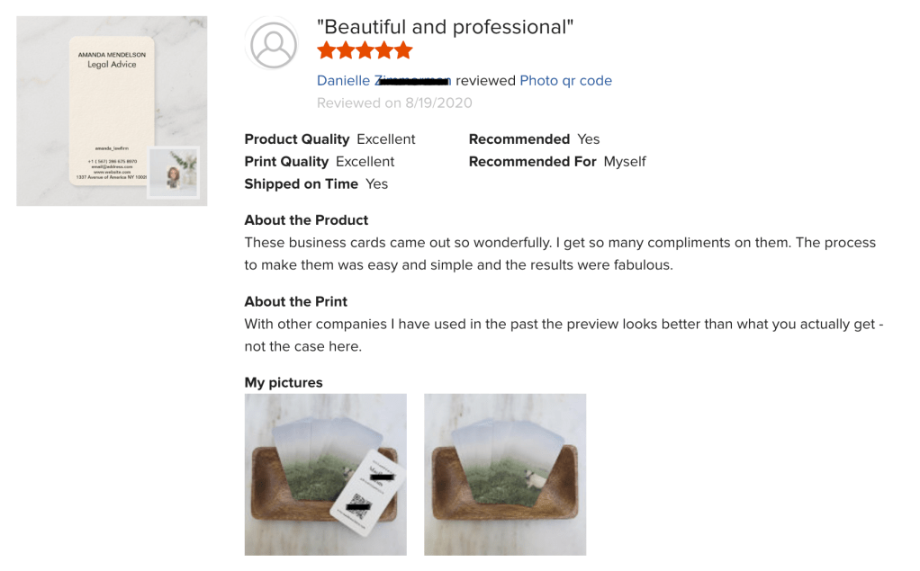Click the "Reviewed on 8/19/2020" date text
Viewport: 920px width, 571px height.
click(x=394, y=103)
